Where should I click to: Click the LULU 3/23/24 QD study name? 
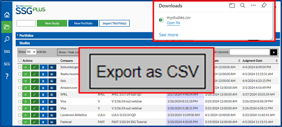pyautogui.click(x=124, y=115)
